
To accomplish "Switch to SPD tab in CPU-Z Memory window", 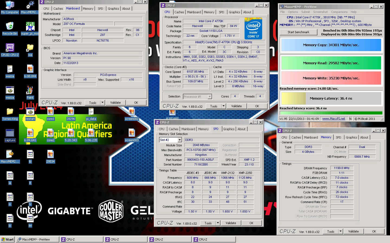I will click(339, 137).
